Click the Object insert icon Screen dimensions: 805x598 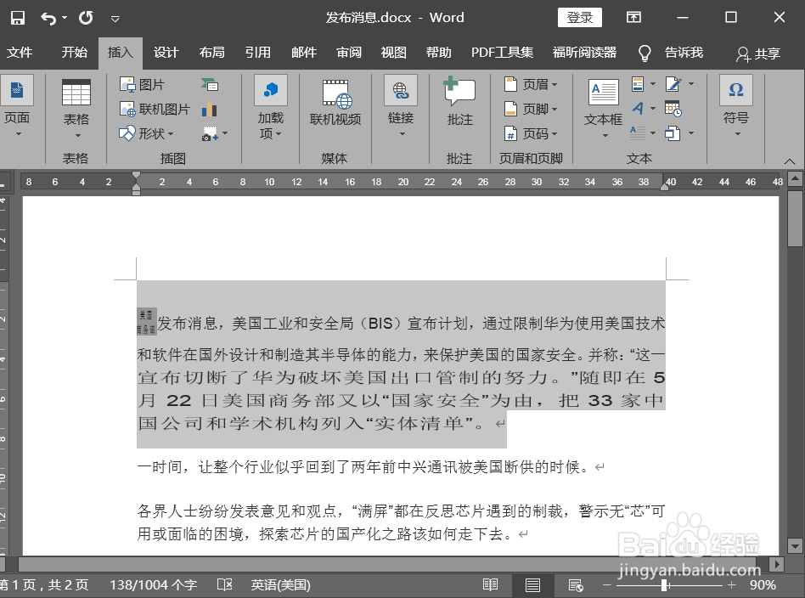point(673,133)
